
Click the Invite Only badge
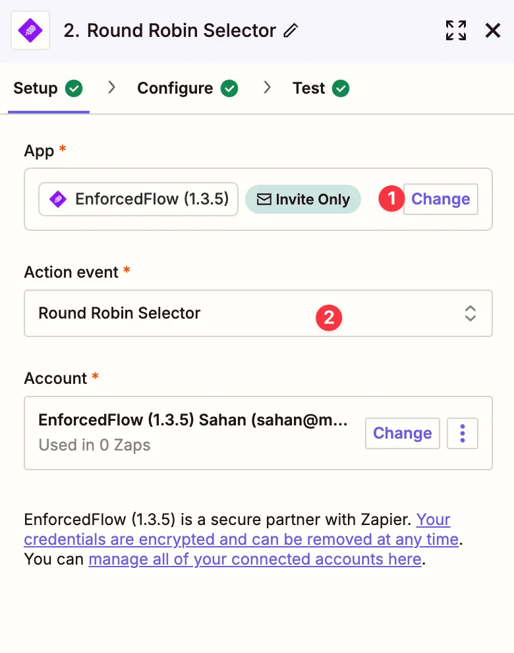(303, 199)
